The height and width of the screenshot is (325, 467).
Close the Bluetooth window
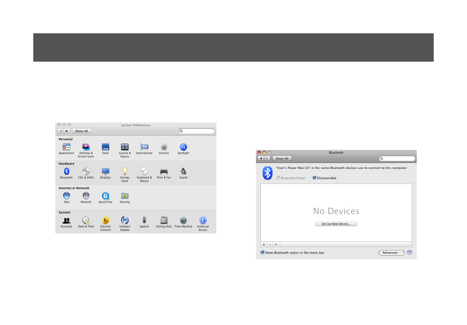click(x=259, y=153)
